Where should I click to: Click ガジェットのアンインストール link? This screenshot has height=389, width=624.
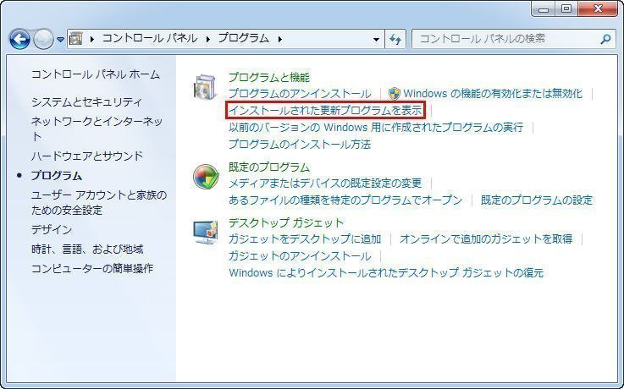tap(300, 256)
